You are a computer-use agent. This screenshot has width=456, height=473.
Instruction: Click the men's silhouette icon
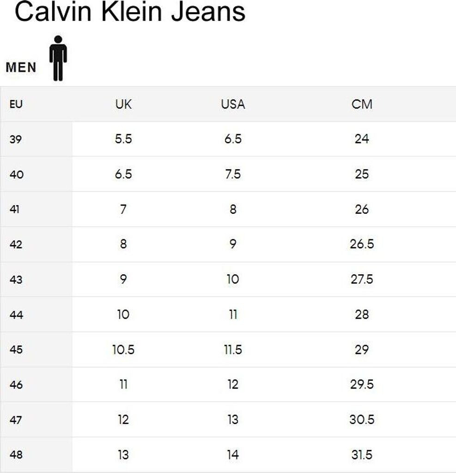[58, 58]
